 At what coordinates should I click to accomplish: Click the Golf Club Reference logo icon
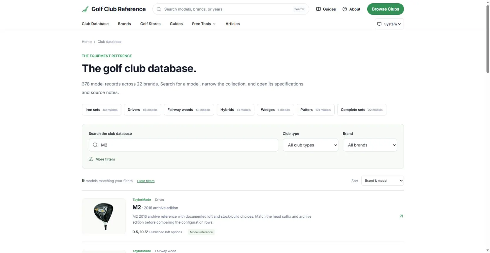tap(85, 9)
